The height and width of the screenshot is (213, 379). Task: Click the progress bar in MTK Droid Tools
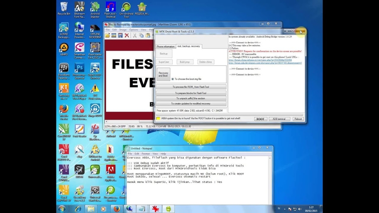[x=229, y=115]
